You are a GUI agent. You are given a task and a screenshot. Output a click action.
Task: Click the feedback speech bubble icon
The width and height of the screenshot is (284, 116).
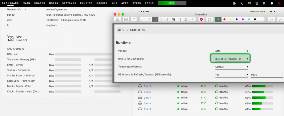(249, 3)
